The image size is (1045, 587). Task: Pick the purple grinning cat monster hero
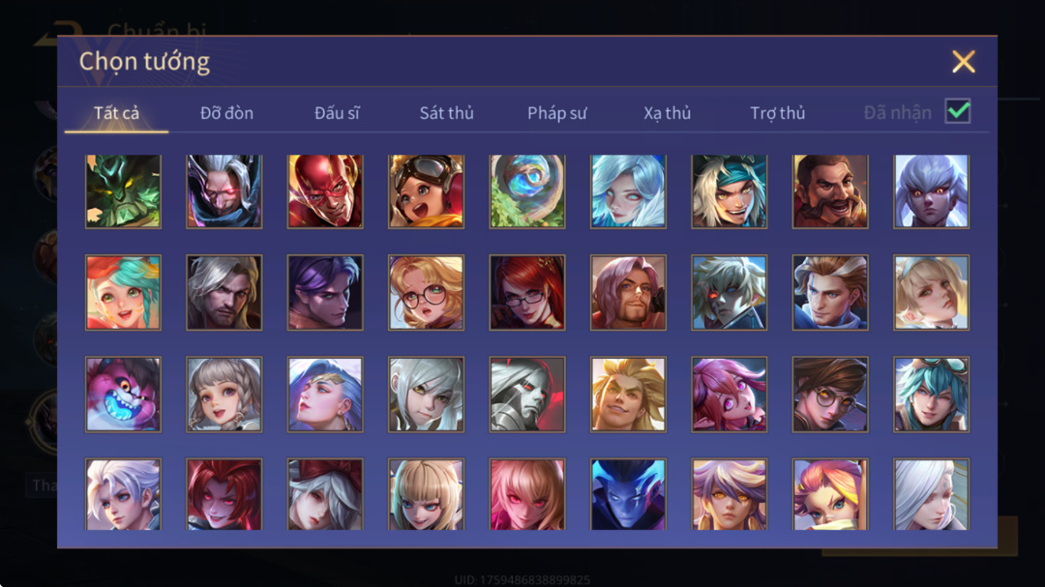[123, 394]
